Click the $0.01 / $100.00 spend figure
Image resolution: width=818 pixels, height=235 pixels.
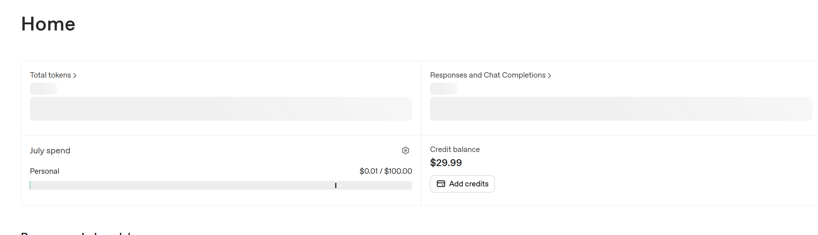pyautogui.click(x=386, y=171)
